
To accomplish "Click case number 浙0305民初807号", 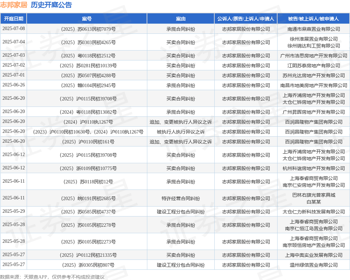I will click(88, 265).
